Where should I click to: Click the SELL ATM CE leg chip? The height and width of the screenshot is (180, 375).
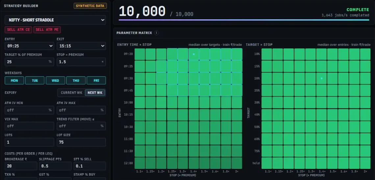[18, 30]
